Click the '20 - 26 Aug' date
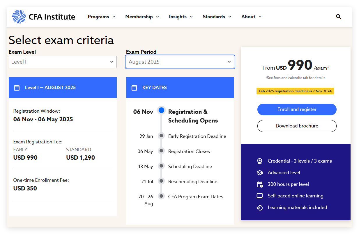Image resolution: width=359 pixels, height=234 pixels. [x=146, y=200]
